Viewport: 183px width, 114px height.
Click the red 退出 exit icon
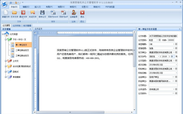82,12
